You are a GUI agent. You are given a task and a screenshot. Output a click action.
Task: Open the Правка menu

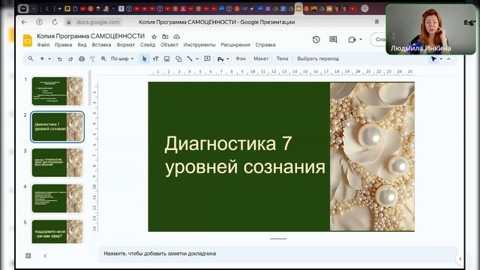tap(63, 45)
